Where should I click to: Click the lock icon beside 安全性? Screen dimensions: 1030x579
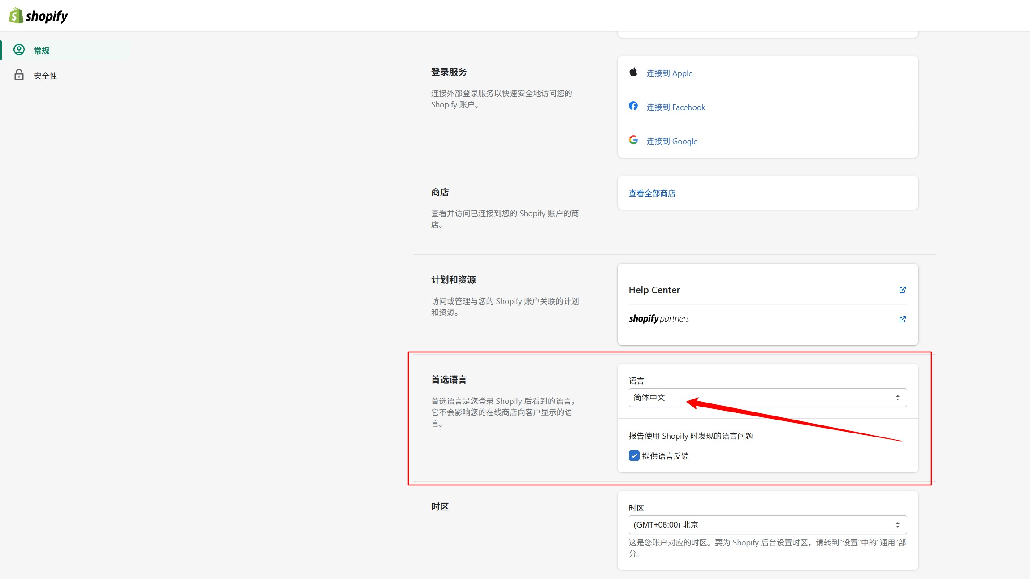[x=19, y=75]
